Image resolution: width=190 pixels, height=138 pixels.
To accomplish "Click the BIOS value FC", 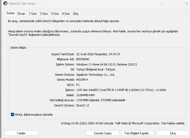I will click(78, 85).
